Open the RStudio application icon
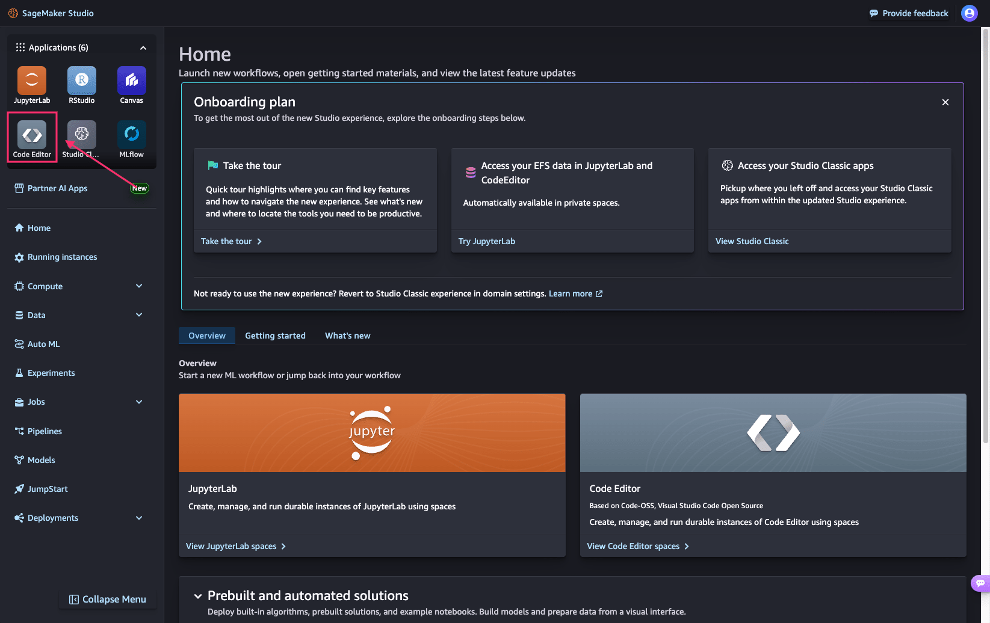 (x=82, y=81)
